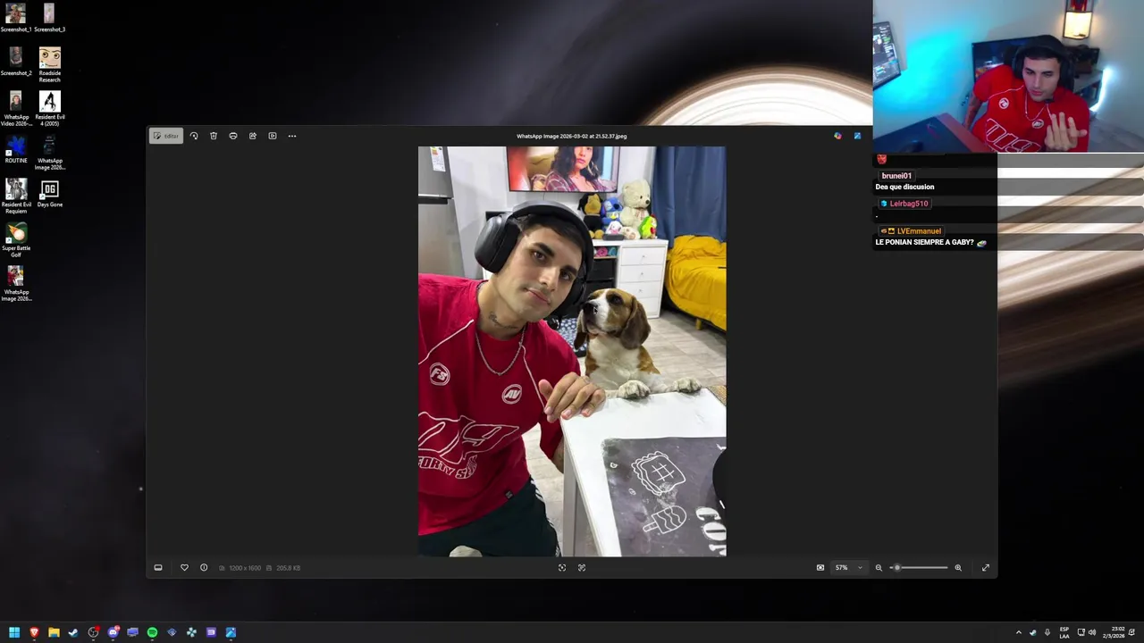The height and width of the screenshot is (643, 1144).
Task: Click the zoom slider track
Action: 919,568
